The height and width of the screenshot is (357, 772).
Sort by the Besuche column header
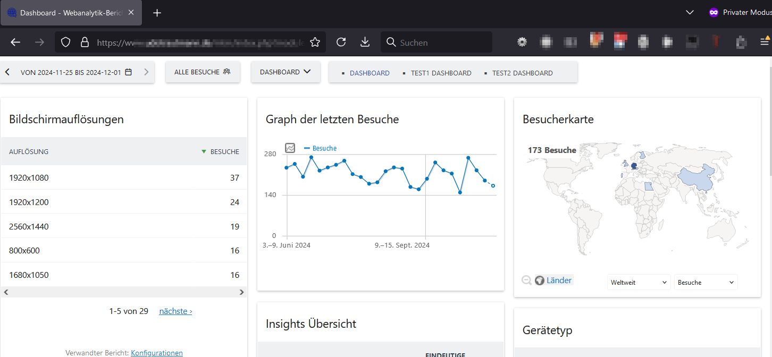click(x=221, y=151)
